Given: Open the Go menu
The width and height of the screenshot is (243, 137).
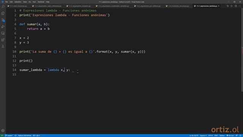Looking at the screenshot, I should pos(30,2).
